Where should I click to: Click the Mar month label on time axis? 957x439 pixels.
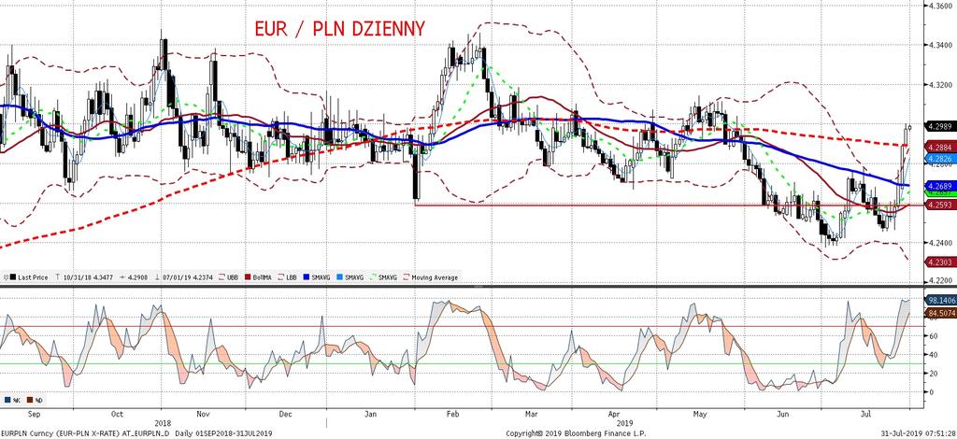[533, 414]
